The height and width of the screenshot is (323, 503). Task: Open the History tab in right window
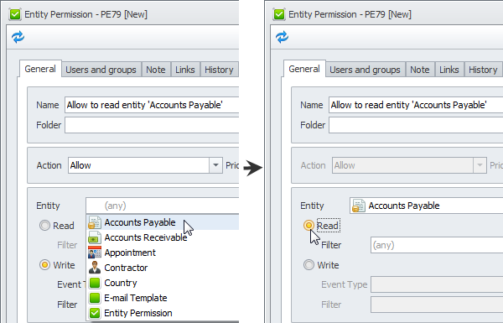tap(483, 70)
